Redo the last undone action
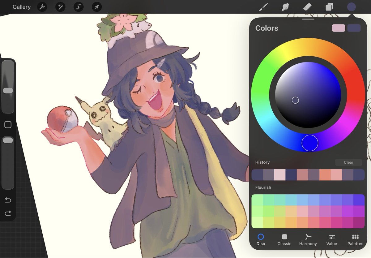371x258 pixels. 8,213
